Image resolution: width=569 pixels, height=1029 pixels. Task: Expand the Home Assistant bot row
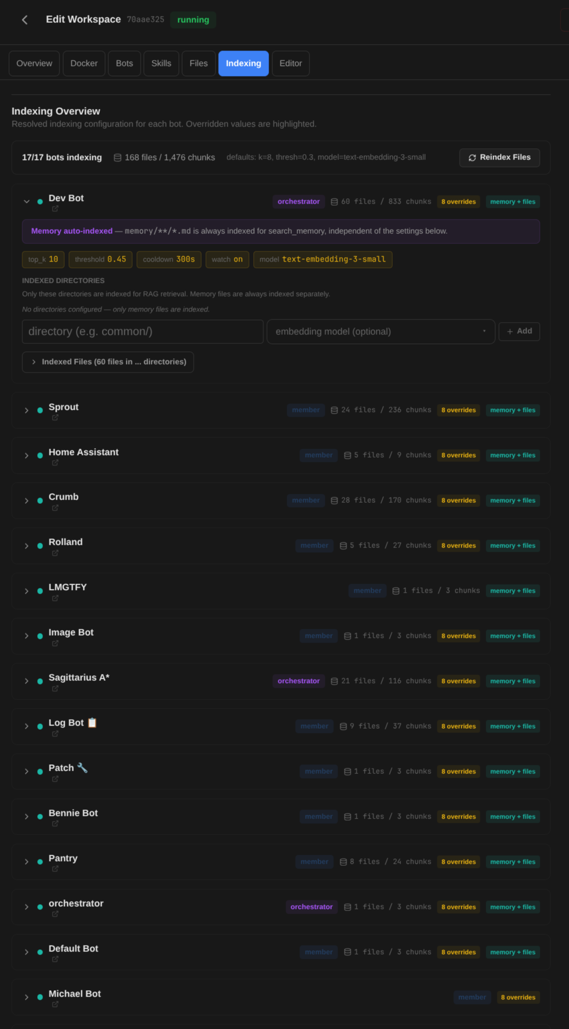(26, 455)
